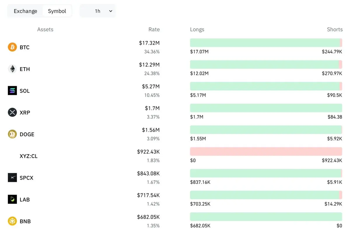The width and height of the screenshot is (350, 235).
Task: Click the Shorts column header
Action: [335, 29]
